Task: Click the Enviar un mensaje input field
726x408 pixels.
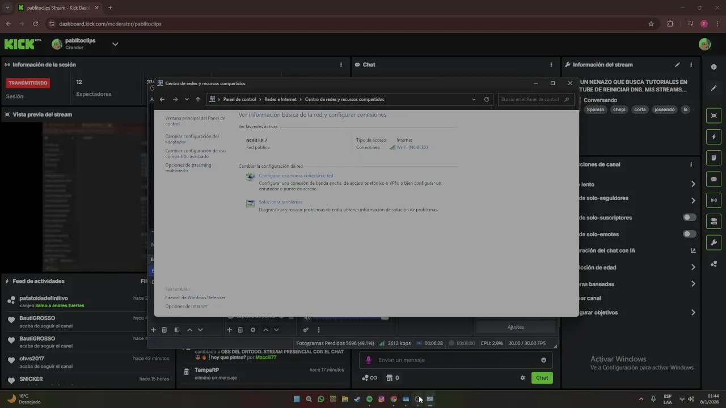Action: [456, 360]
